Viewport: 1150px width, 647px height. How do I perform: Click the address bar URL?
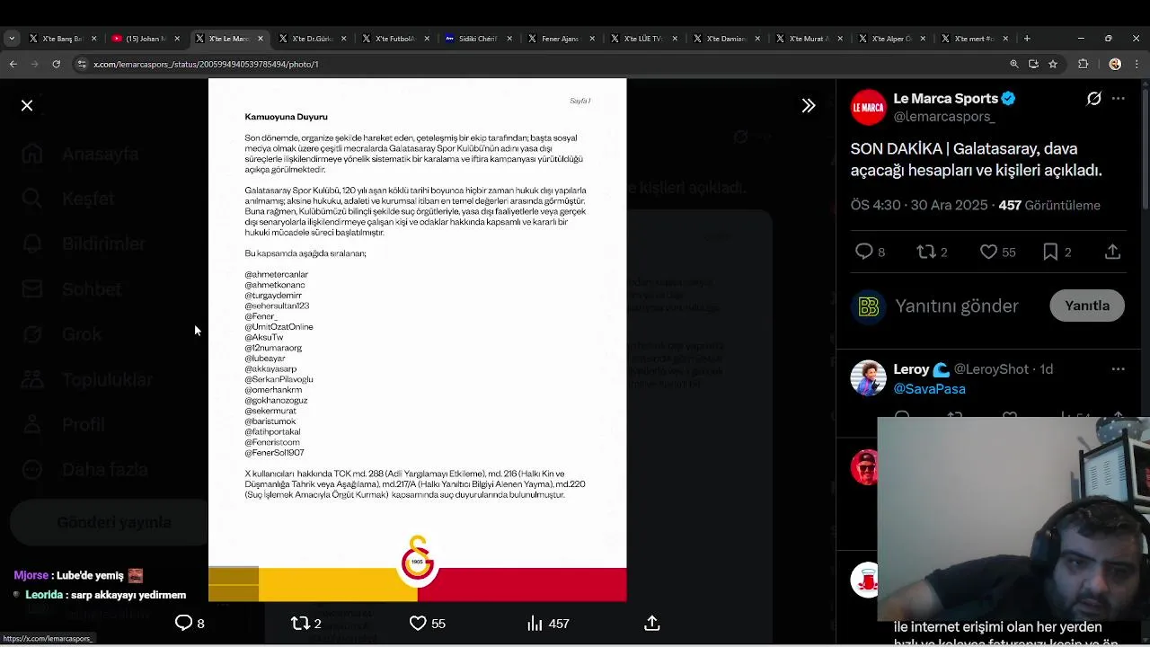[206, 65]
